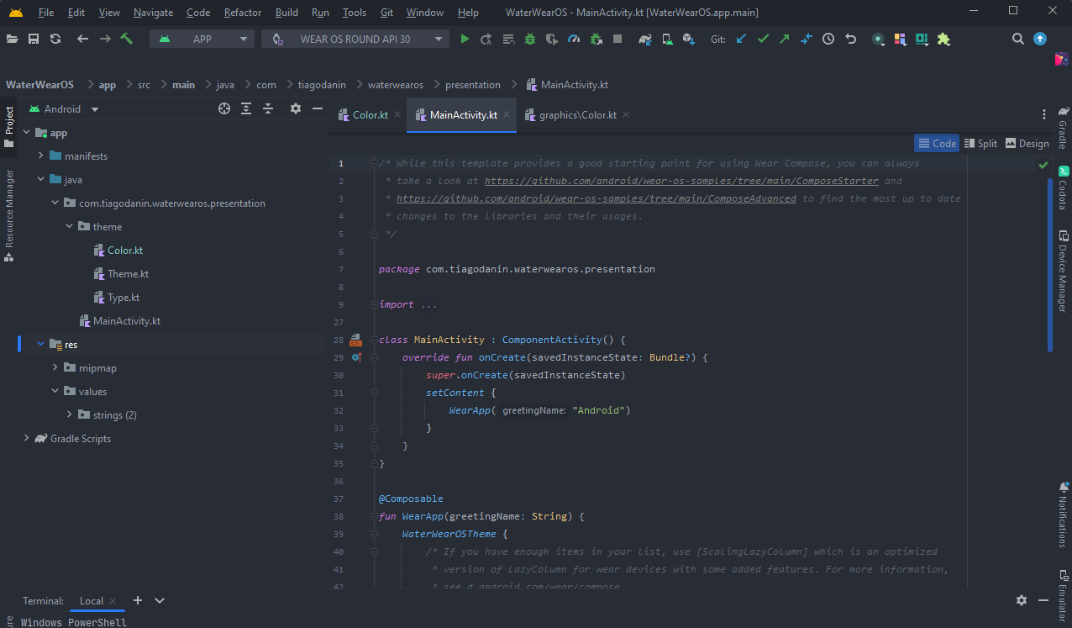Click the Search Everywhere magnifier
The height and width of the screenshot is (628, 1072).
pyautogui.click(x=1017, y=39)
